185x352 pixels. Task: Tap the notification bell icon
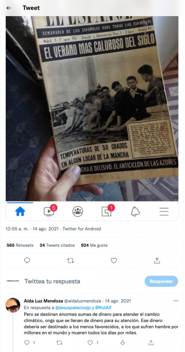click(135, 211)
